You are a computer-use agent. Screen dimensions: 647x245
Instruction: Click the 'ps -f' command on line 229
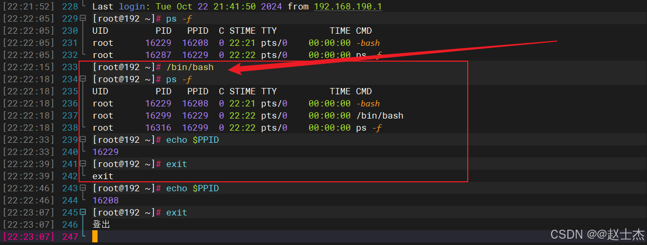coord(179,19)
